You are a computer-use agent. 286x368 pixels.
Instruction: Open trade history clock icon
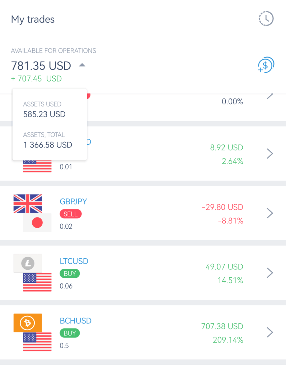point(266,19)
